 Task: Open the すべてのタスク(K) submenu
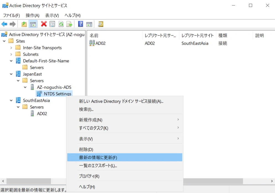(x=125, y=128)
